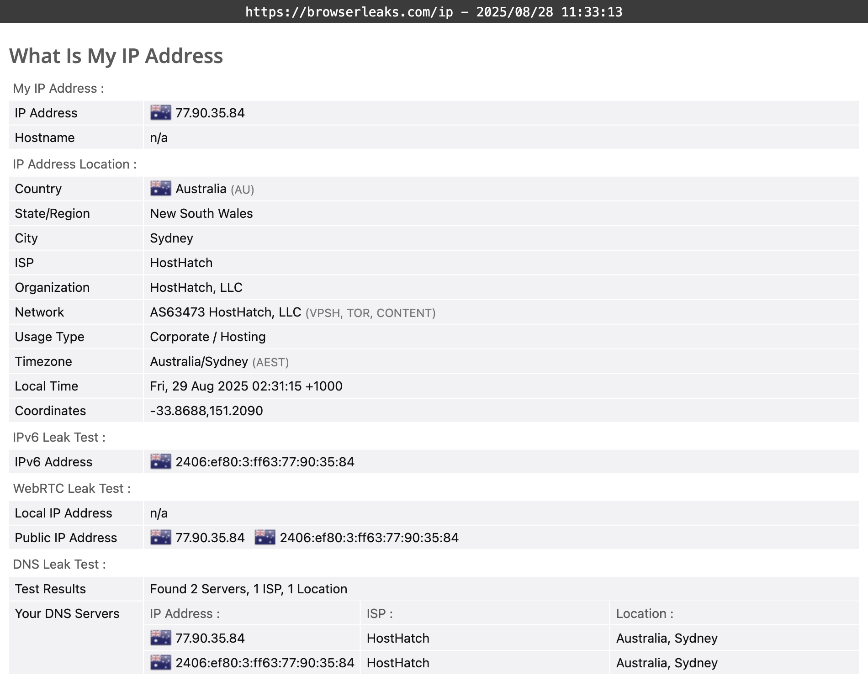868x676 pixels.
Task: Open the DNS server IPv6 address link
Action: tap(265, 663)
